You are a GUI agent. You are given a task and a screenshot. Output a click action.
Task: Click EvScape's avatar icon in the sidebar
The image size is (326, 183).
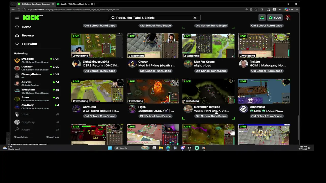point(17,60)
